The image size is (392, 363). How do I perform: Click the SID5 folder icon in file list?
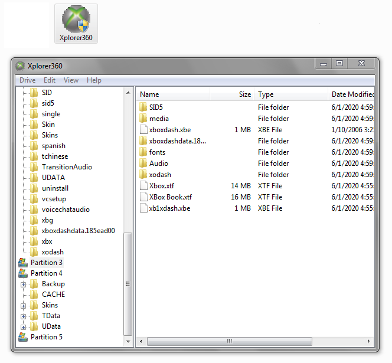click(143, 107)
